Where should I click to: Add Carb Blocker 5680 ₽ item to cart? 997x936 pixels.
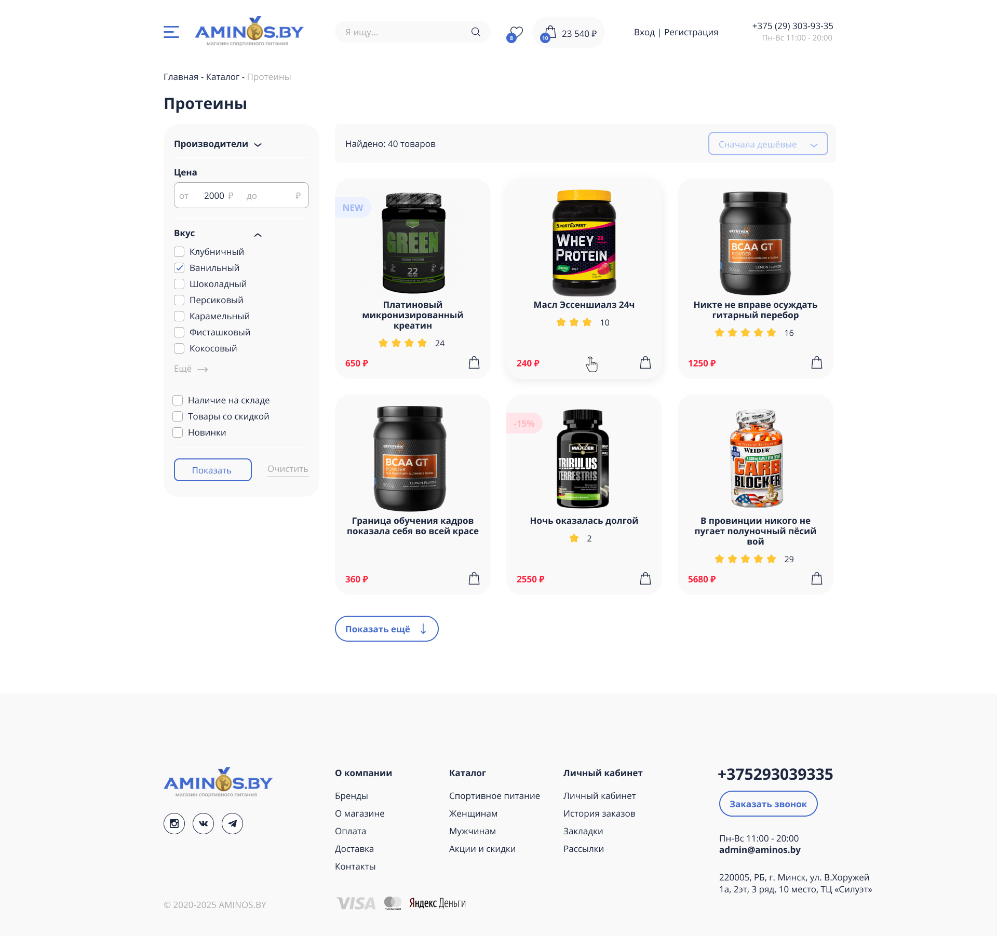tap(817, 578)
